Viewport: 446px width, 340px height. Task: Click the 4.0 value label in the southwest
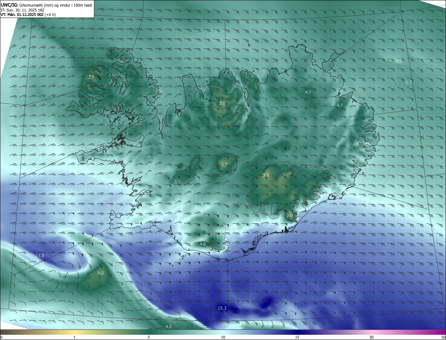(x=101, y=273)
